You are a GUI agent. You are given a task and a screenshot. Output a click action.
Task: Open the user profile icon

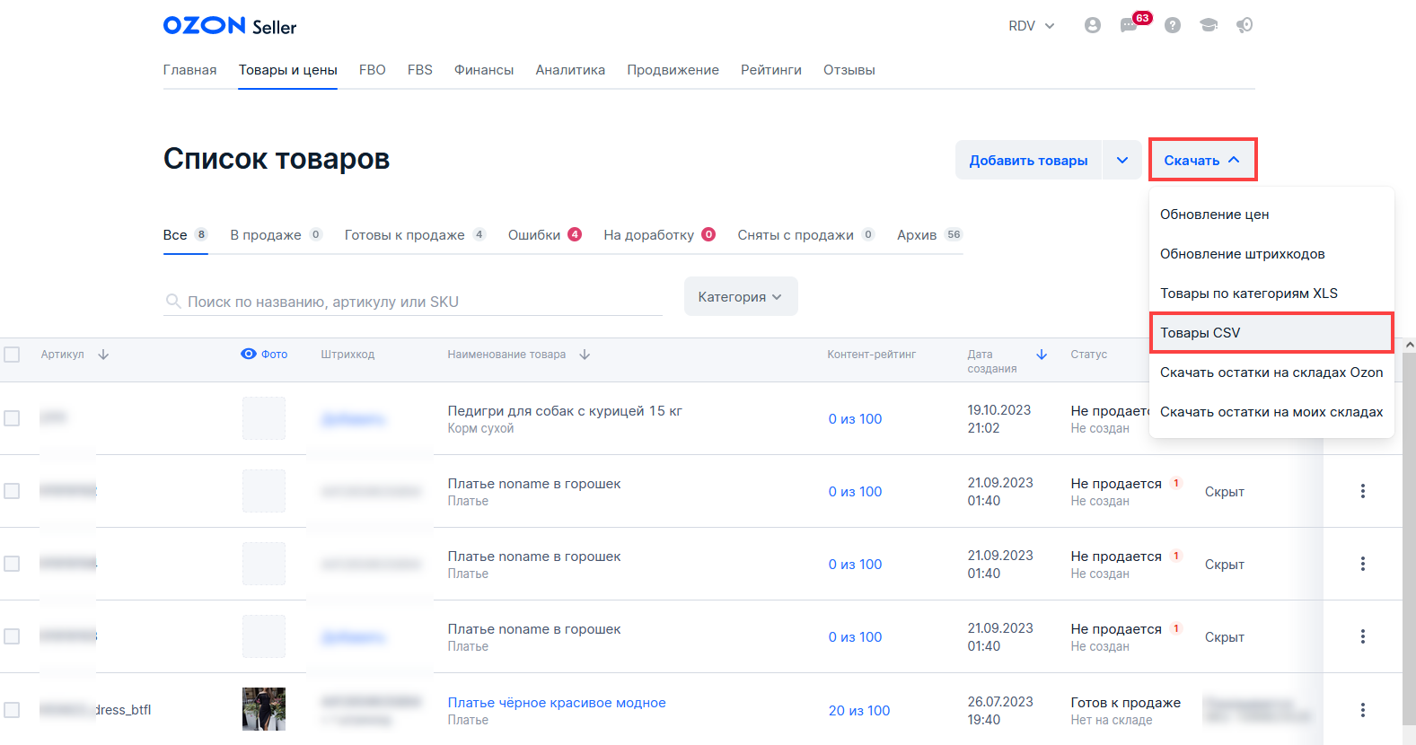[1092, 26]
